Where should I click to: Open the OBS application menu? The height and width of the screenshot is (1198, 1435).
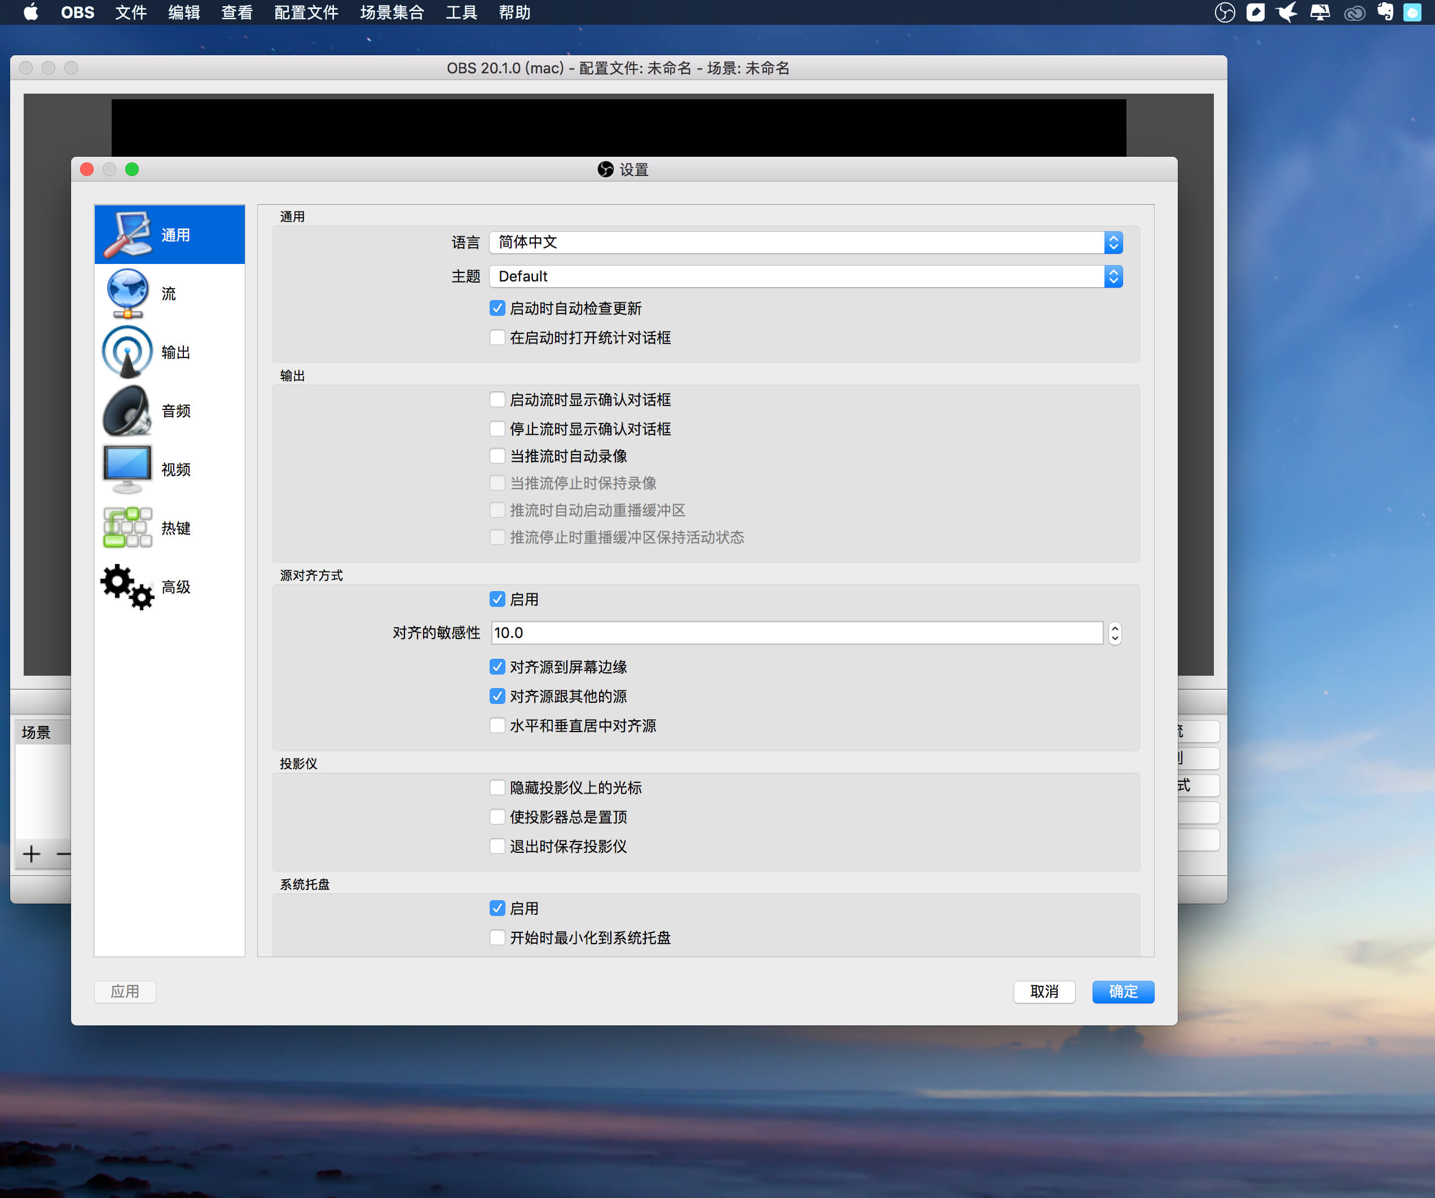pos(77,12)
